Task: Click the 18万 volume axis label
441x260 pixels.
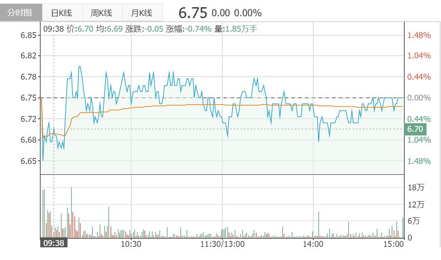Action: (x=416, y=188)
